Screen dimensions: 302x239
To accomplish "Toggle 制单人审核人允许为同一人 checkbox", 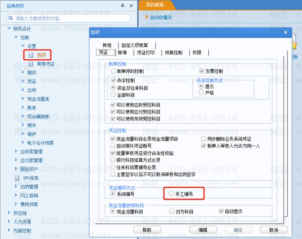I will pyautogui.click(x=204, y=145).
